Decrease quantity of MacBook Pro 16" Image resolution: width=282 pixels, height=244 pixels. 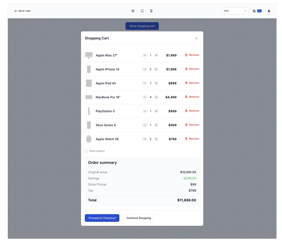pos(145,97)
